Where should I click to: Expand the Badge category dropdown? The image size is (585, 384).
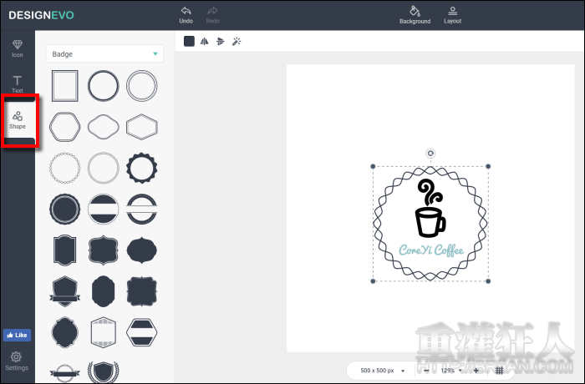coord(104,54)
